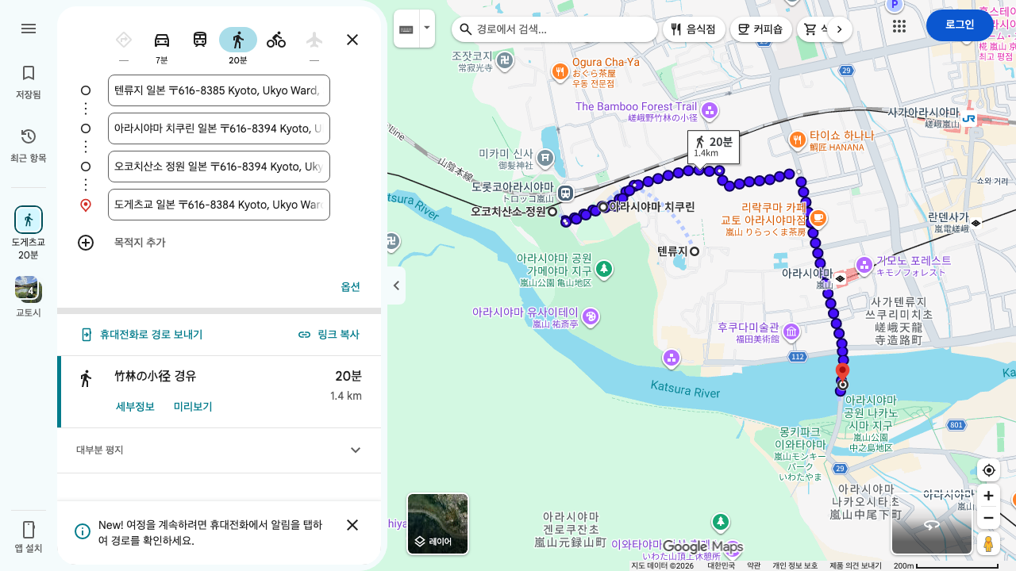This screenshot has width=1016, height=571.
Task: Click the 로그인 sign in button
Action: 960,25
